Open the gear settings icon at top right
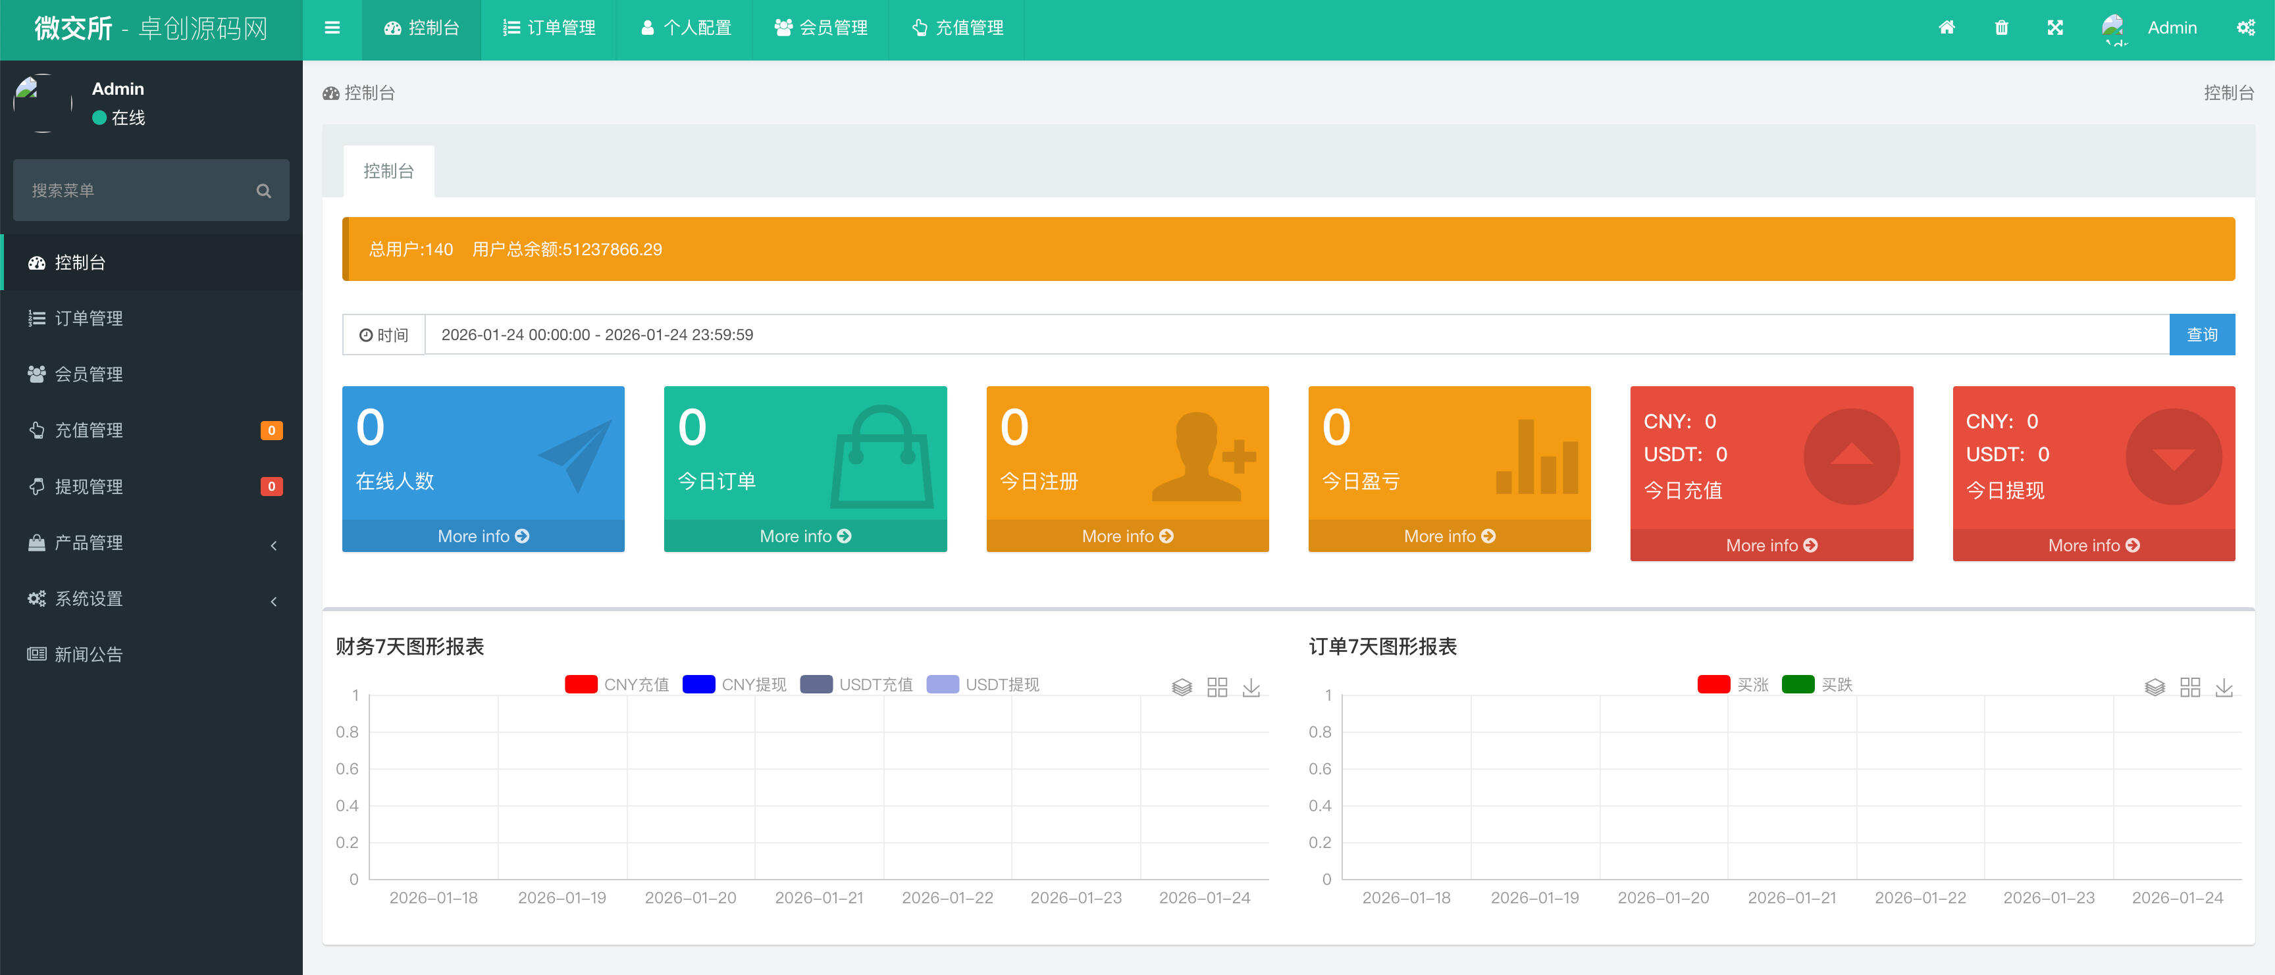2275x975 pixels. [2247, 28]
